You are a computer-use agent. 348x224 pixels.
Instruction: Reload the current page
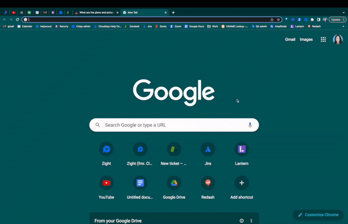(17, 20)
